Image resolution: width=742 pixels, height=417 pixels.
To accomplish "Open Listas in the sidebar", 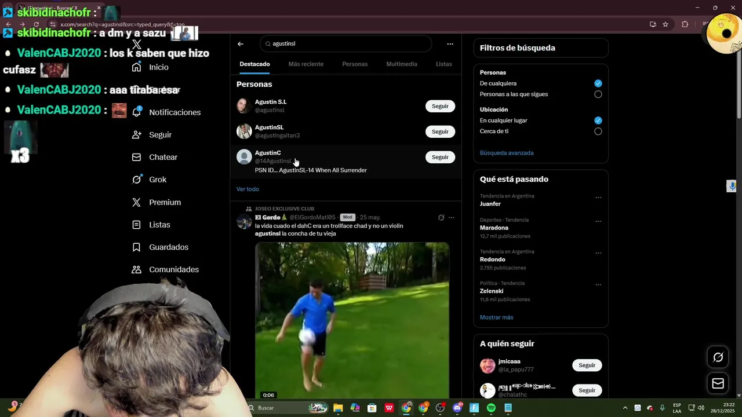I will point(151,225).
